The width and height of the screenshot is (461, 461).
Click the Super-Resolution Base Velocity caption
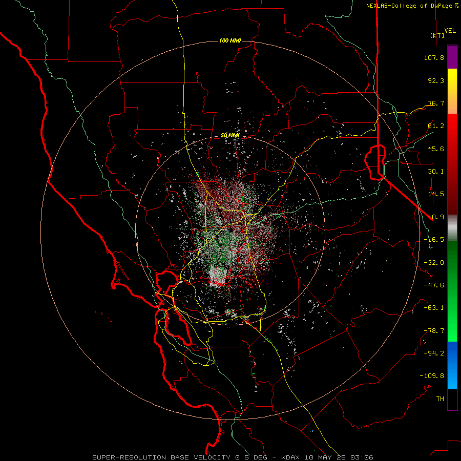point(233,457)
